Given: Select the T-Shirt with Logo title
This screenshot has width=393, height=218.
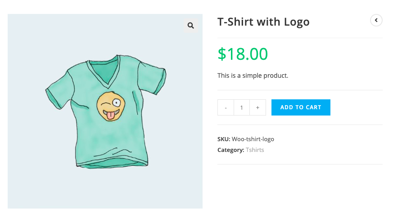Looking at the screenshot, I should [x=263, y=22].
